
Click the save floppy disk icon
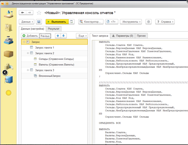[x=39, y=22]
